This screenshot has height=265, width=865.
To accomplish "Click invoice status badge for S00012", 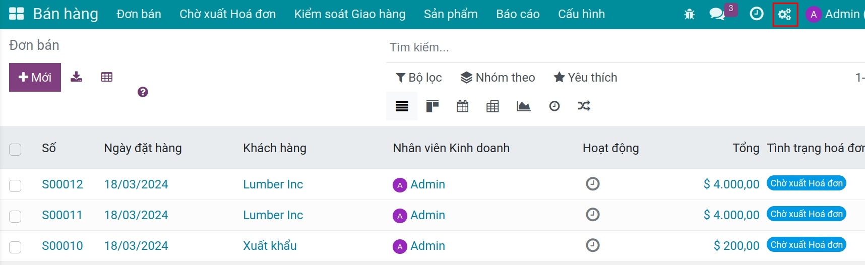I will click(x=807, y=183).
